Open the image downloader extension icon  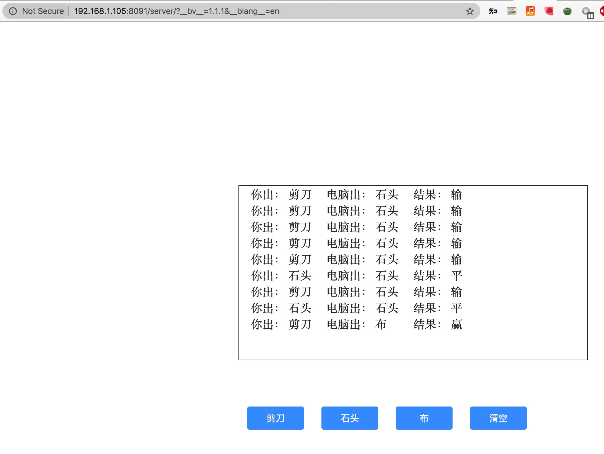(512, 11)
